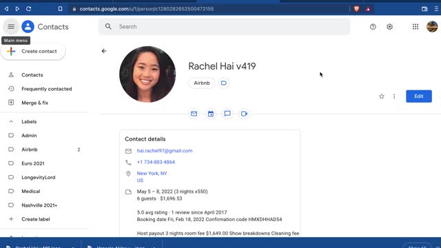This screenshot has width=441, height=248.
Task: Start a video call with the camera icon
Action: 244,114
